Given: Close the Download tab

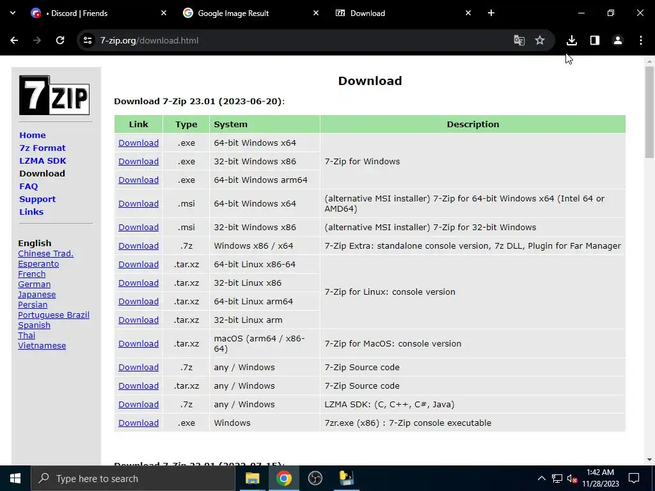Looking at the screenshot, I should coord(468,13).
